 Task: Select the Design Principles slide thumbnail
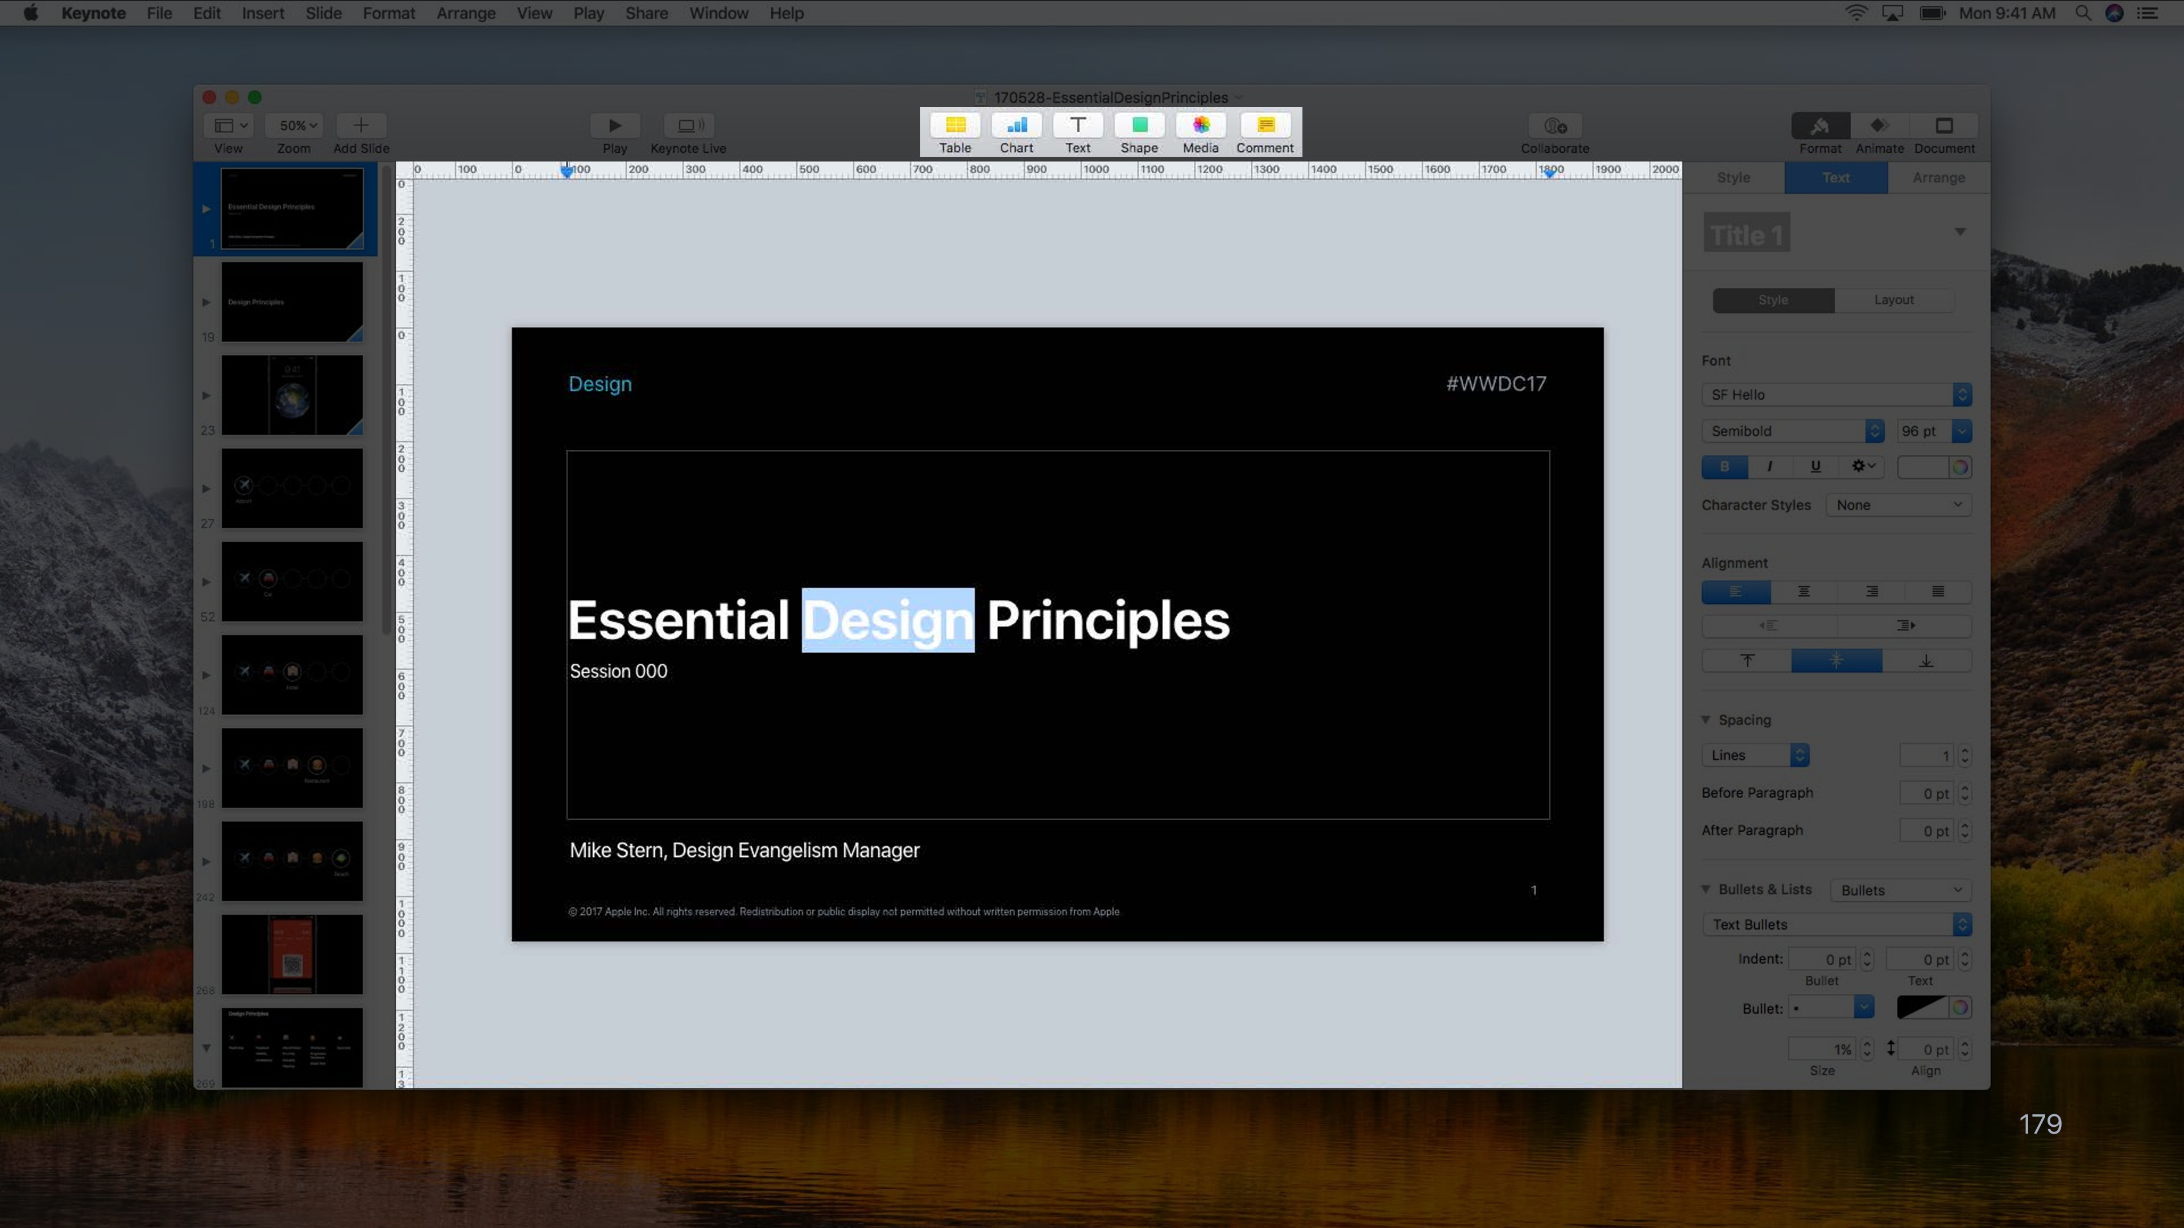292,302
